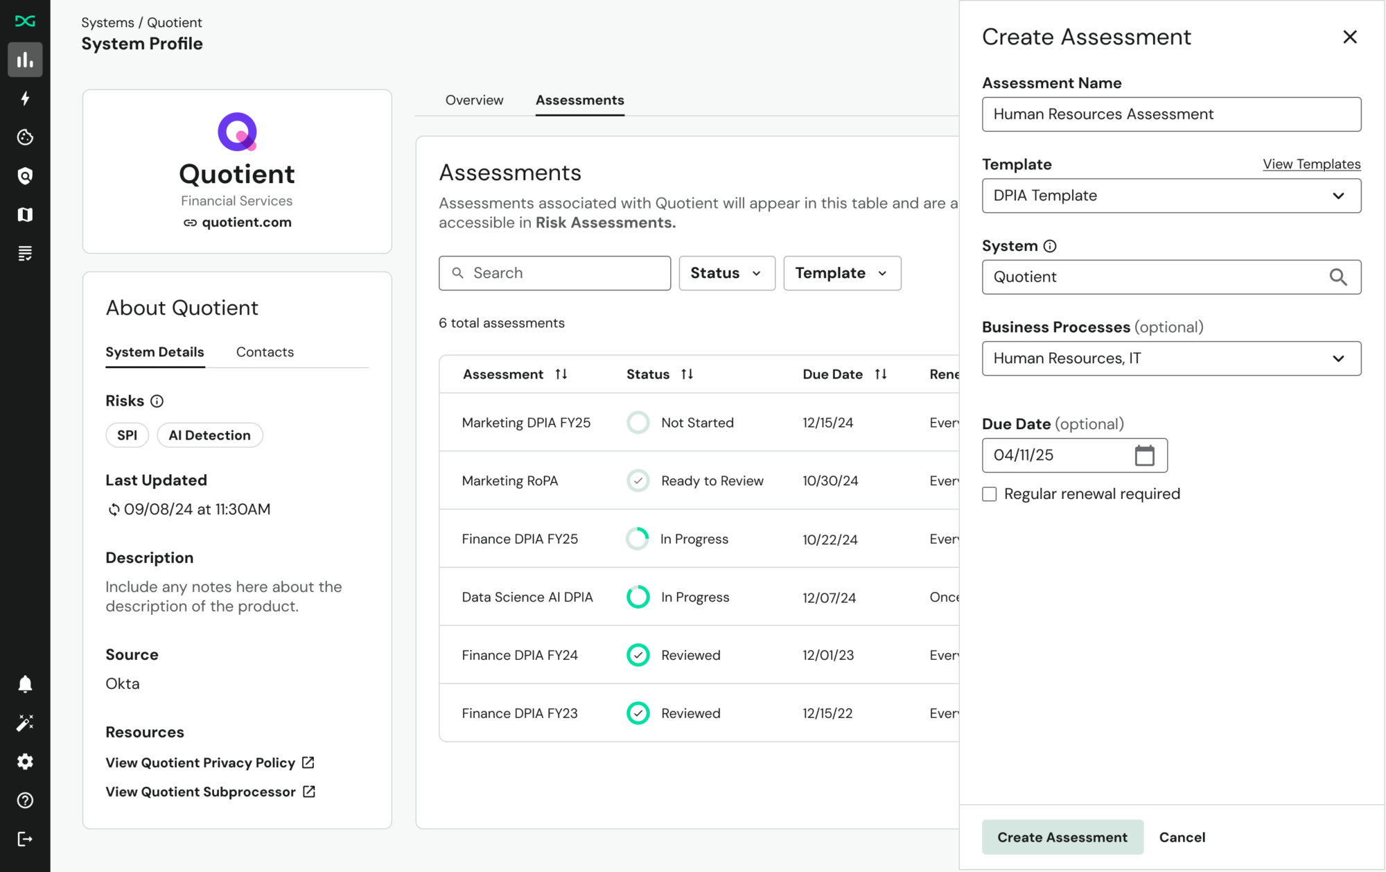Open the dashboard bar-chart icon in sidebar

click(x=25, y=60)
